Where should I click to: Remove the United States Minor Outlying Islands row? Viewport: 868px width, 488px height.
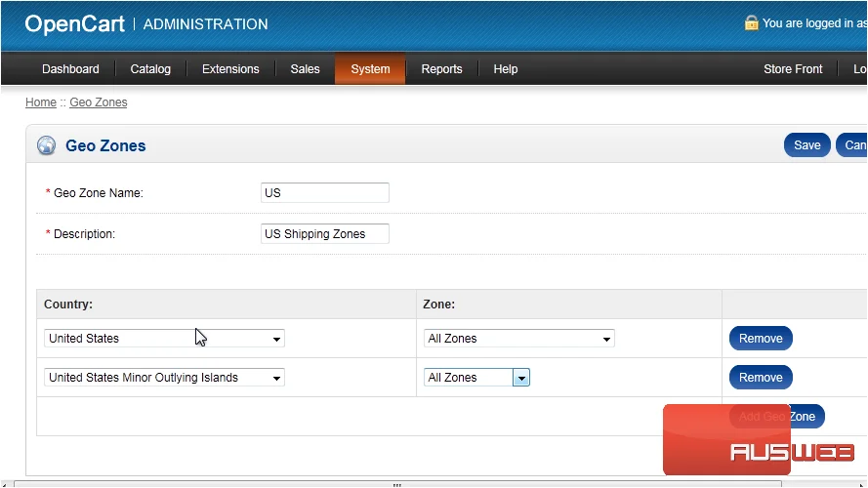click(761, 378)
